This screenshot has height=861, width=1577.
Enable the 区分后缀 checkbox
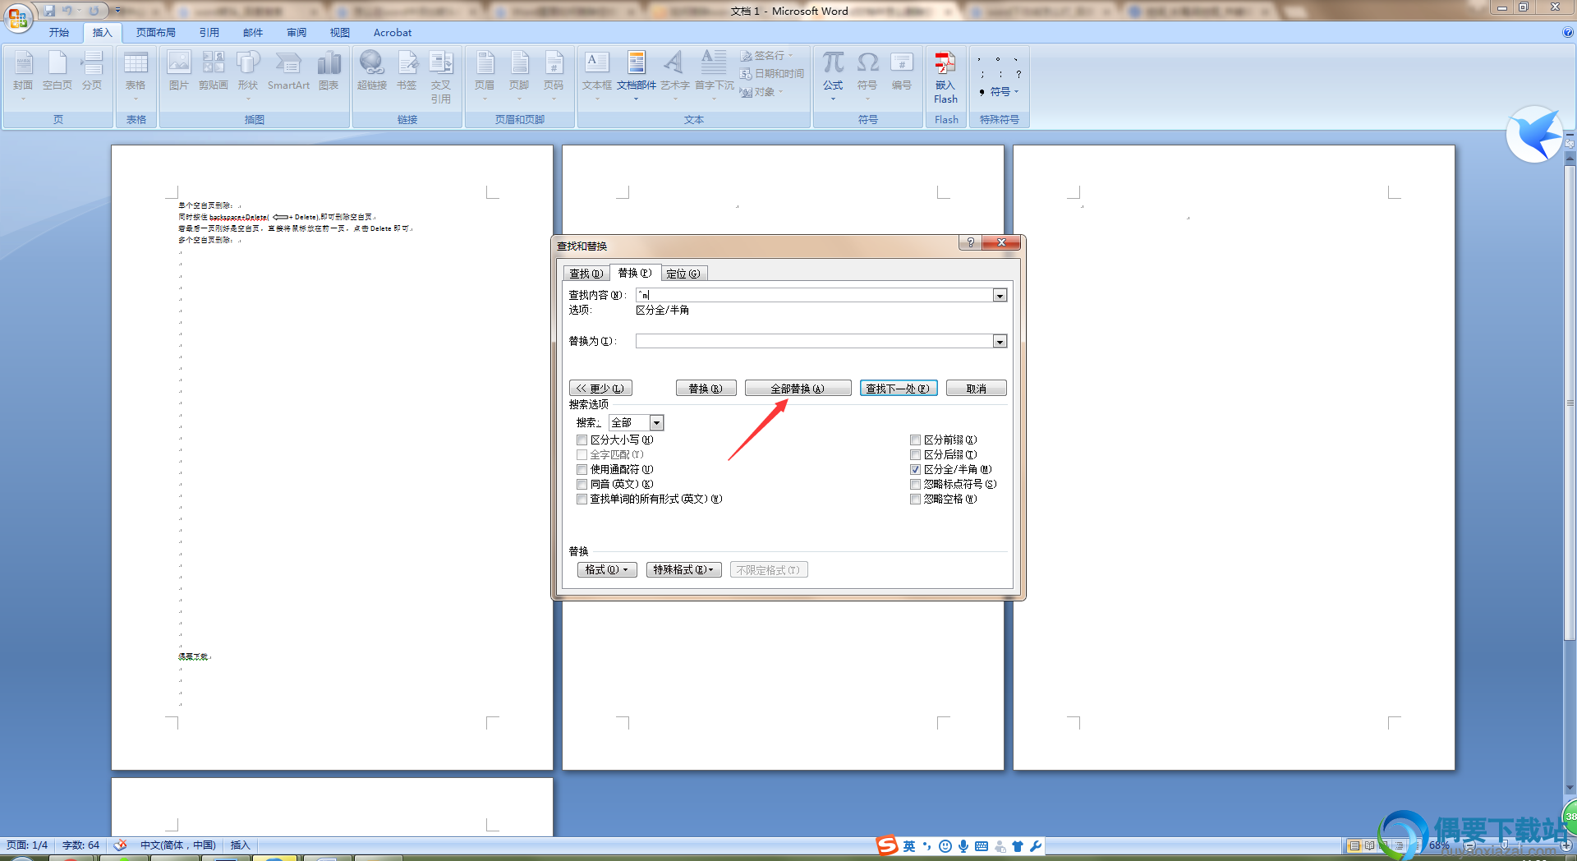[x=915, y=455]
